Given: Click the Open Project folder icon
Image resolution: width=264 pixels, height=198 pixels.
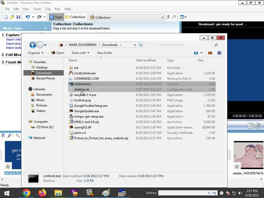Looking at the screenshot, I should point(12,17).
